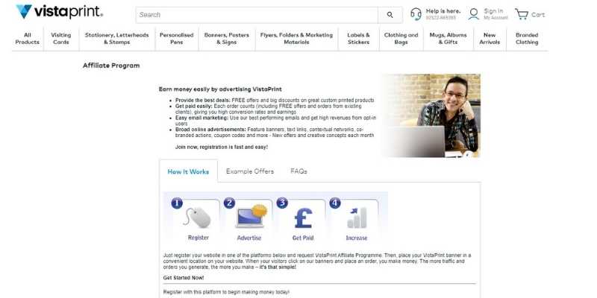
Task: Click the affiliate man with laptop photo
Action: point(431,115)
